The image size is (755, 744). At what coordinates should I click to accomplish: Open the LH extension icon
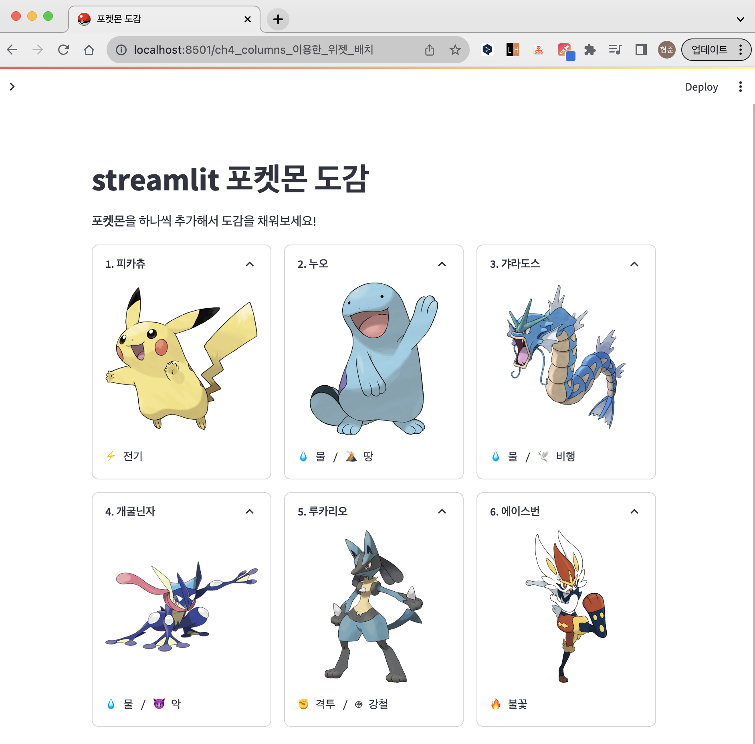click(x=513, y=50)
